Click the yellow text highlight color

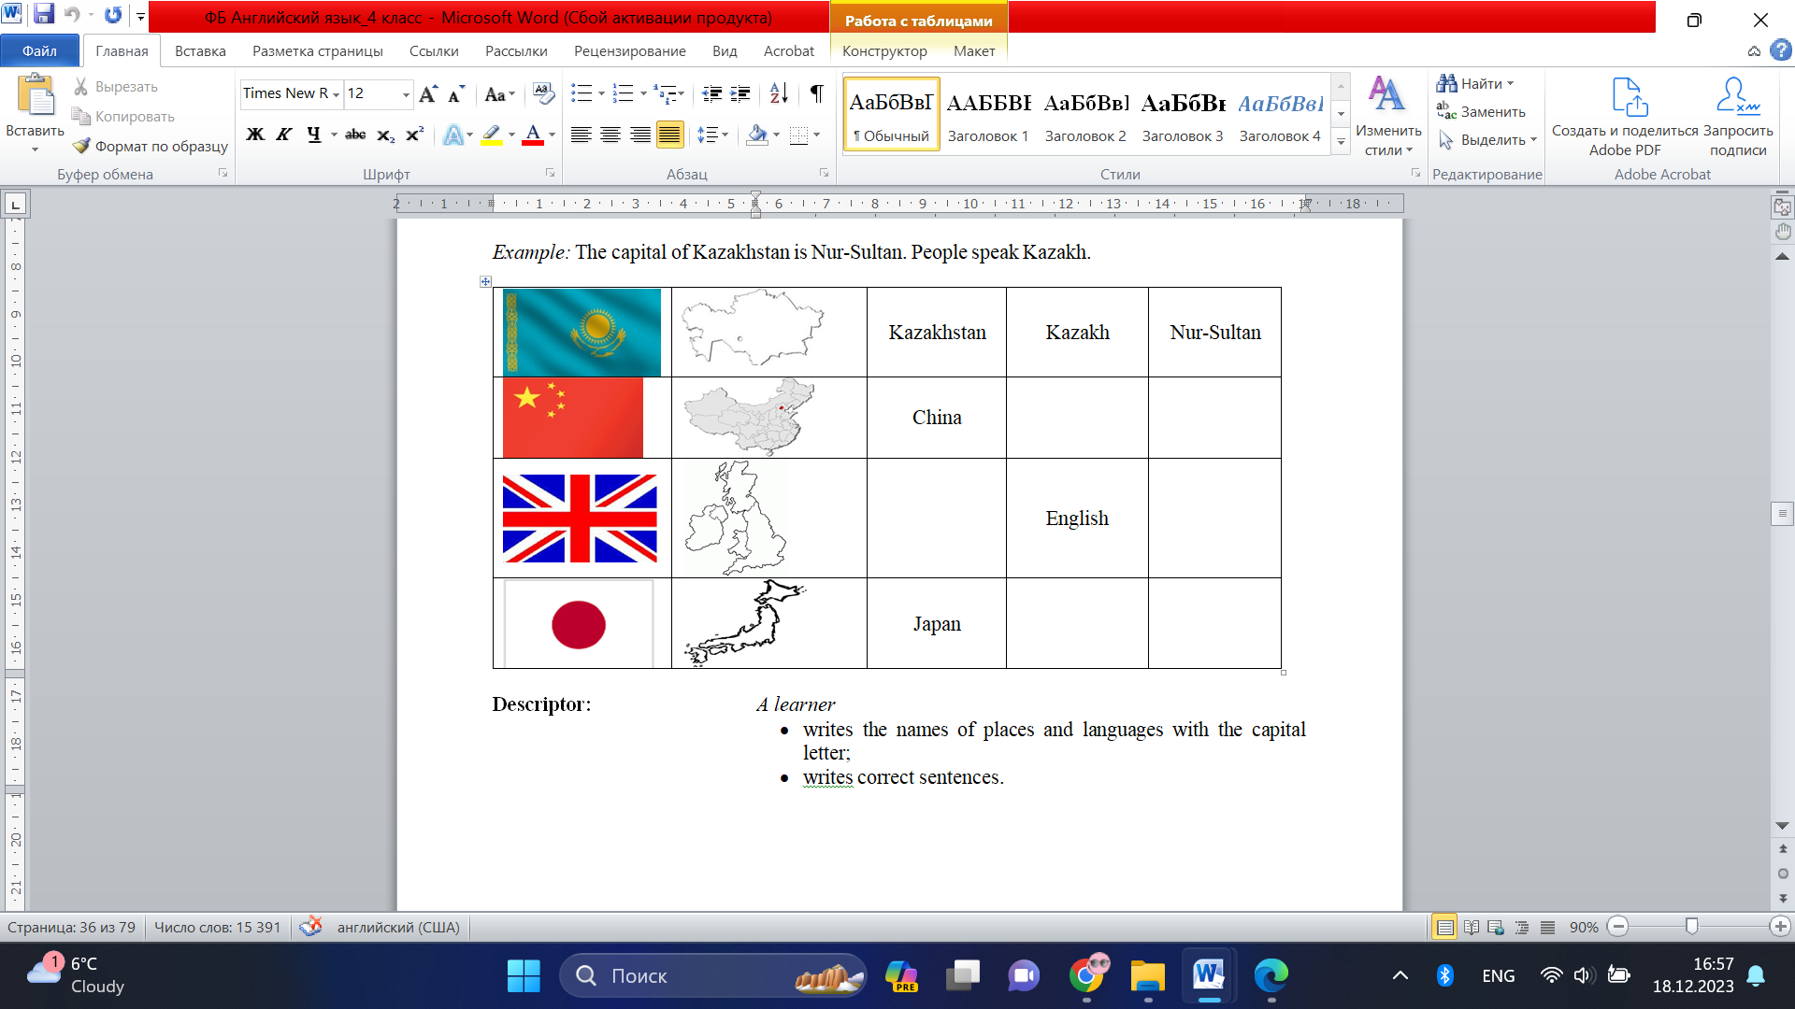(x=492, y=135)
